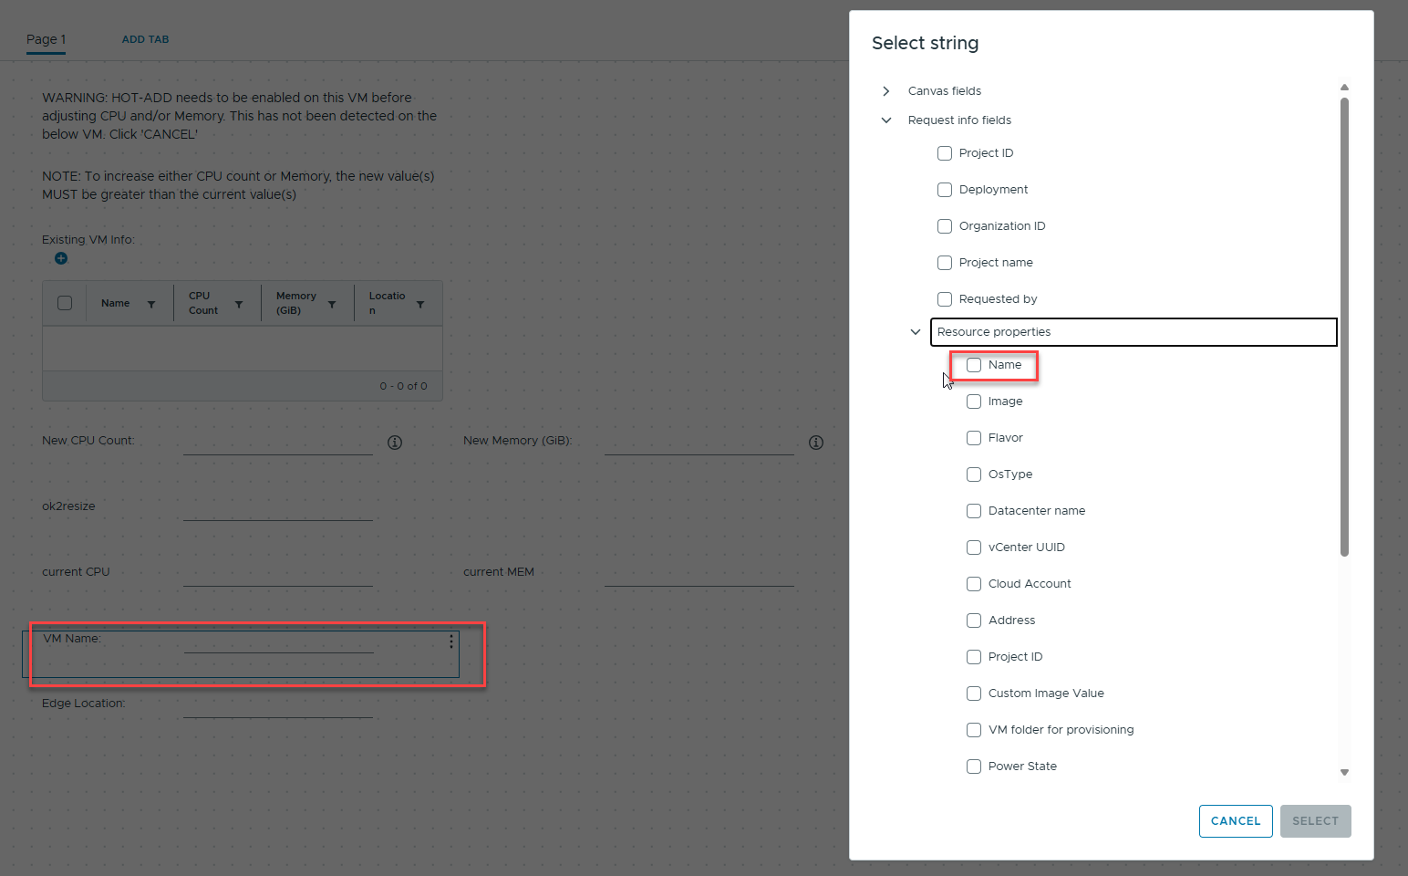The image size is (1408, 876).
Task: Check the Name resource property checkbox
Action: (x=974, y=365)
